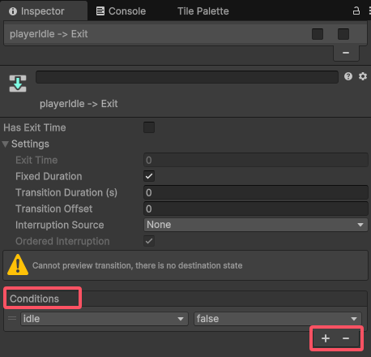The image size is (371, 357).
Task: Remove transition with the minus below the list
Action: 346,53
